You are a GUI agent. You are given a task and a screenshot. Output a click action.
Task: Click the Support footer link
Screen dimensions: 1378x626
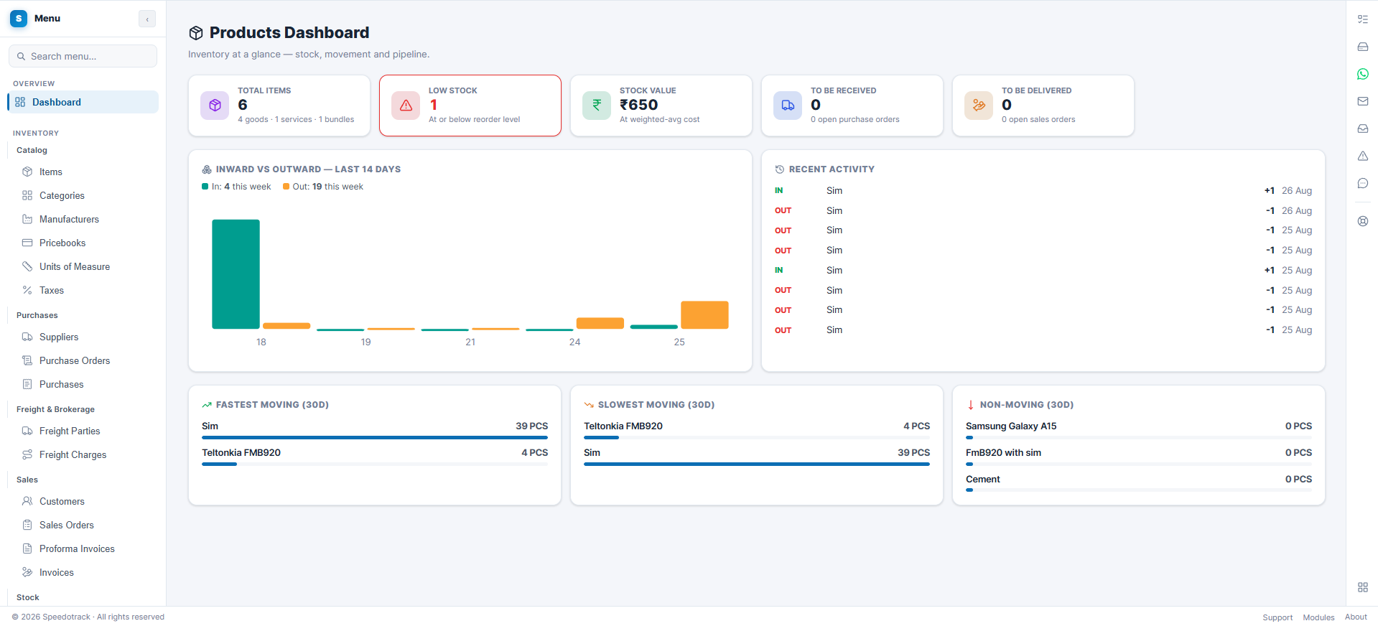[1277, 617]
